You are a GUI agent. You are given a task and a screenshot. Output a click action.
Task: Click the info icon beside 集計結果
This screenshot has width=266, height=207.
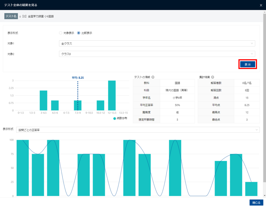coord(212,77)
